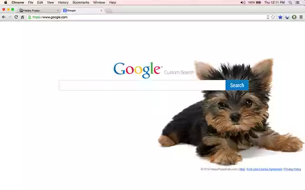Reload the current page

pos(16,17)
